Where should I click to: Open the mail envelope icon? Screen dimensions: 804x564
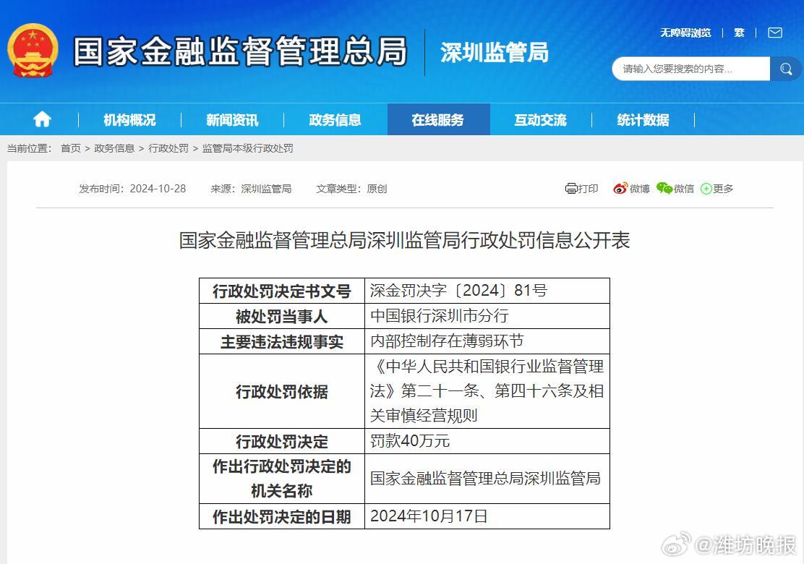coord(775,33)
